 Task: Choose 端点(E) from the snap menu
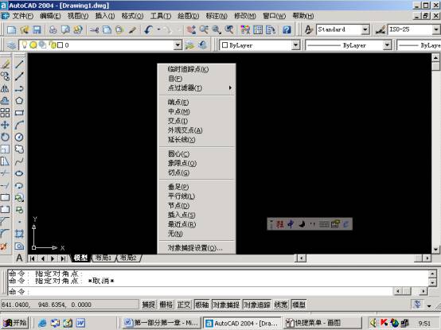pos(197,103)
